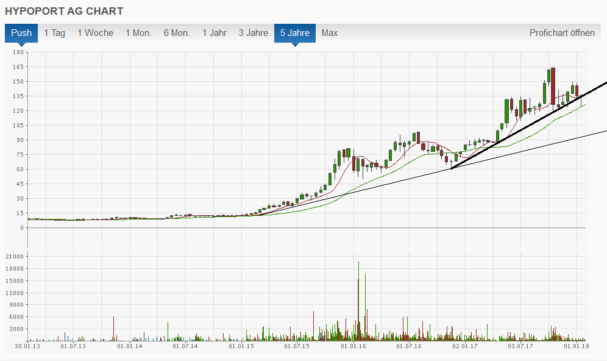Click the 01.01.18 date label

[x=577, y=346]
